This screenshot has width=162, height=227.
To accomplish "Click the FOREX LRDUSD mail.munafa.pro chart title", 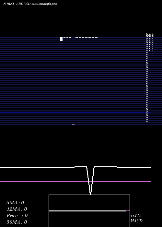I will (30, 4).
